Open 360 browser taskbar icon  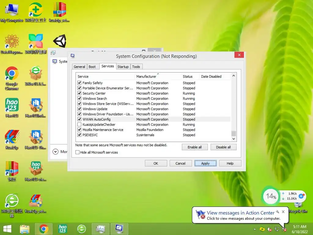pos(82,229)
